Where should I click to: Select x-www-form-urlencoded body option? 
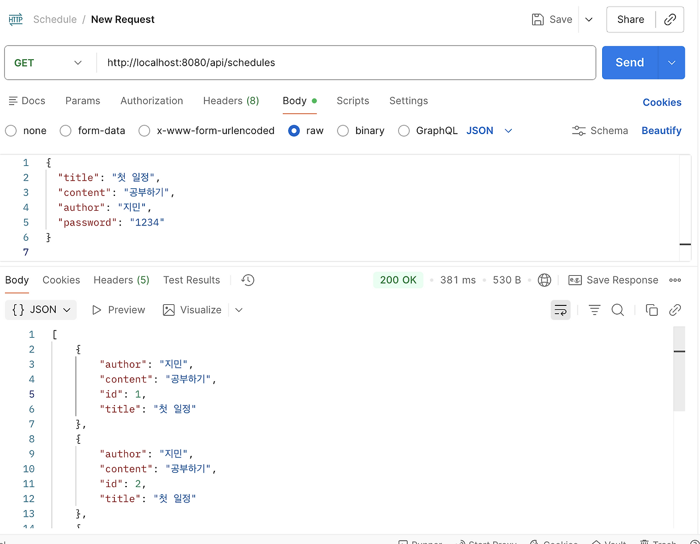click(144, 131)
